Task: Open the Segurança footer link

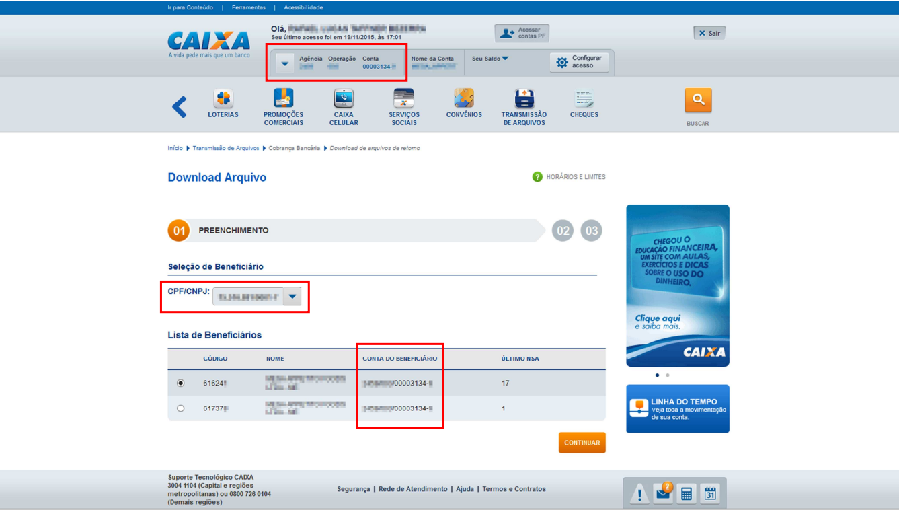Action: [x=354, y=489]
